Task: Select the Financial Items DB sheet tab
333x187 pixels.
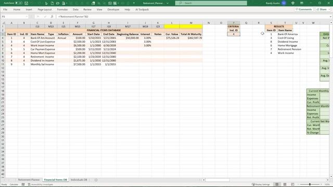Action: click(x=56, y=180)
